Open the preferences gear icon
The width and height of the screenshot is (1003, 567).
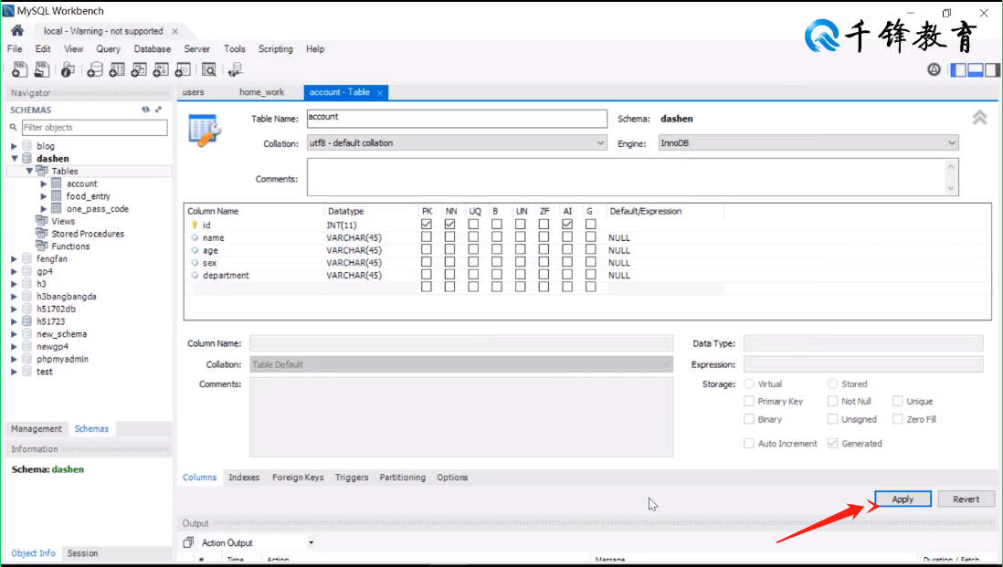pyautogui.click(x=934, y=69)
